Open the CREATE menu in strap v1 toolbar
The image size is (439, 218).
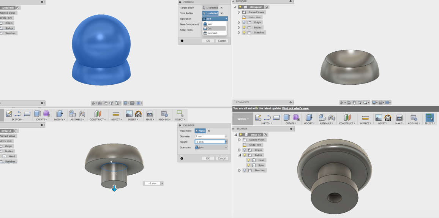click(x=41, y=120)
